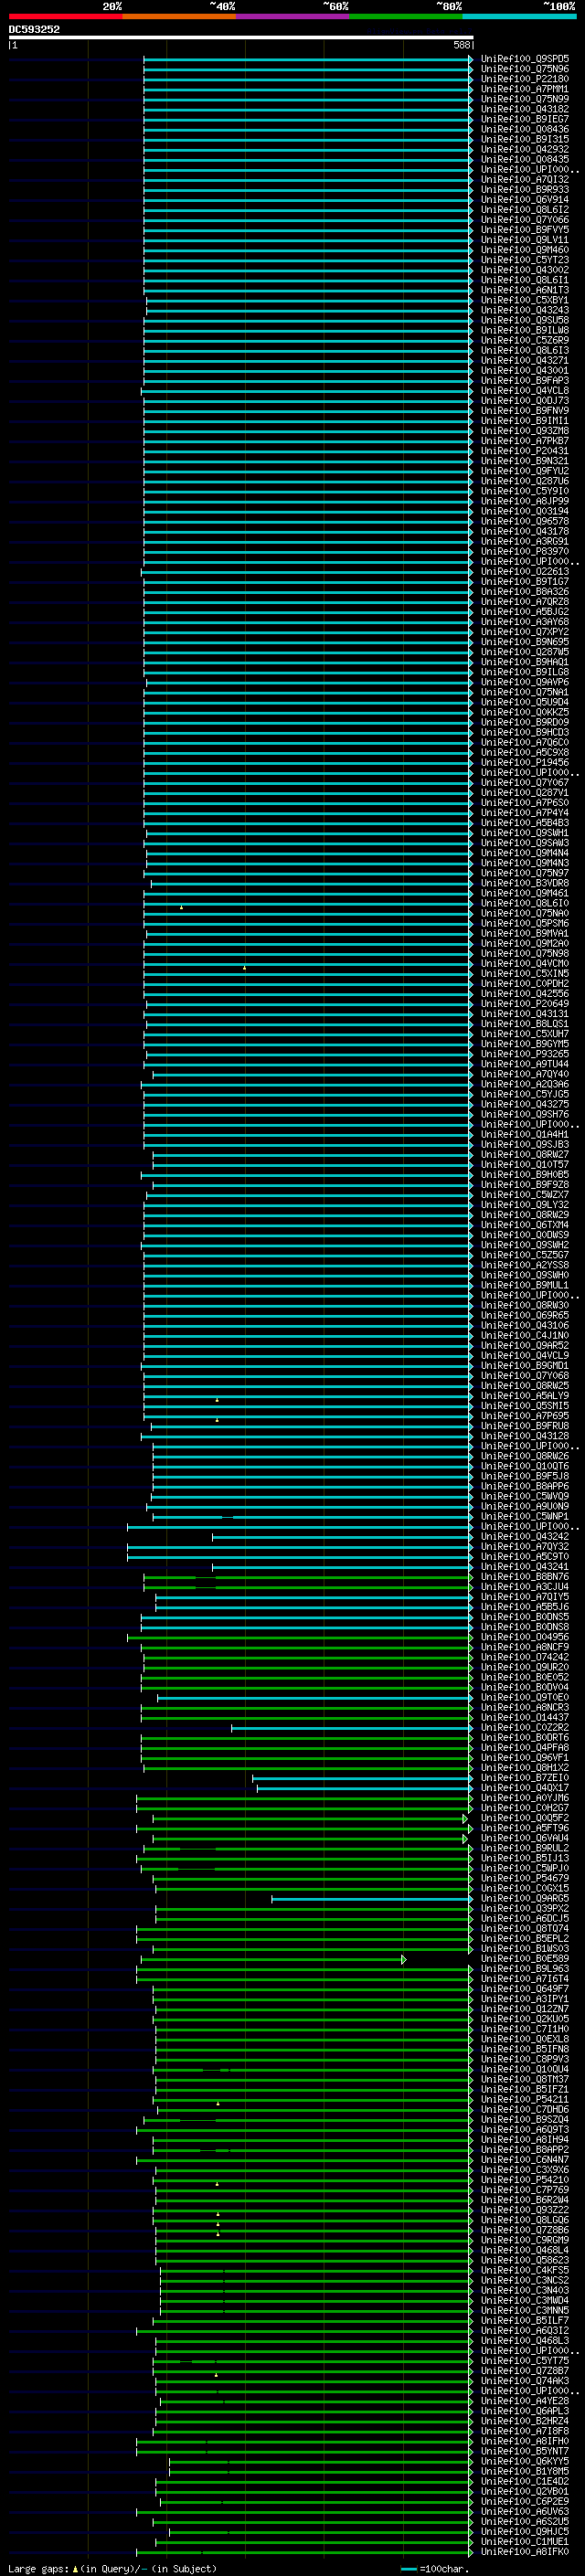
Task: Click the '588' query end position label
Action: (461, 45)
